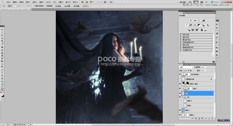This screenshot has width=233, height=126.
Task: Hide the 自然饱和度 1 layer
Action: click(180, 74)
